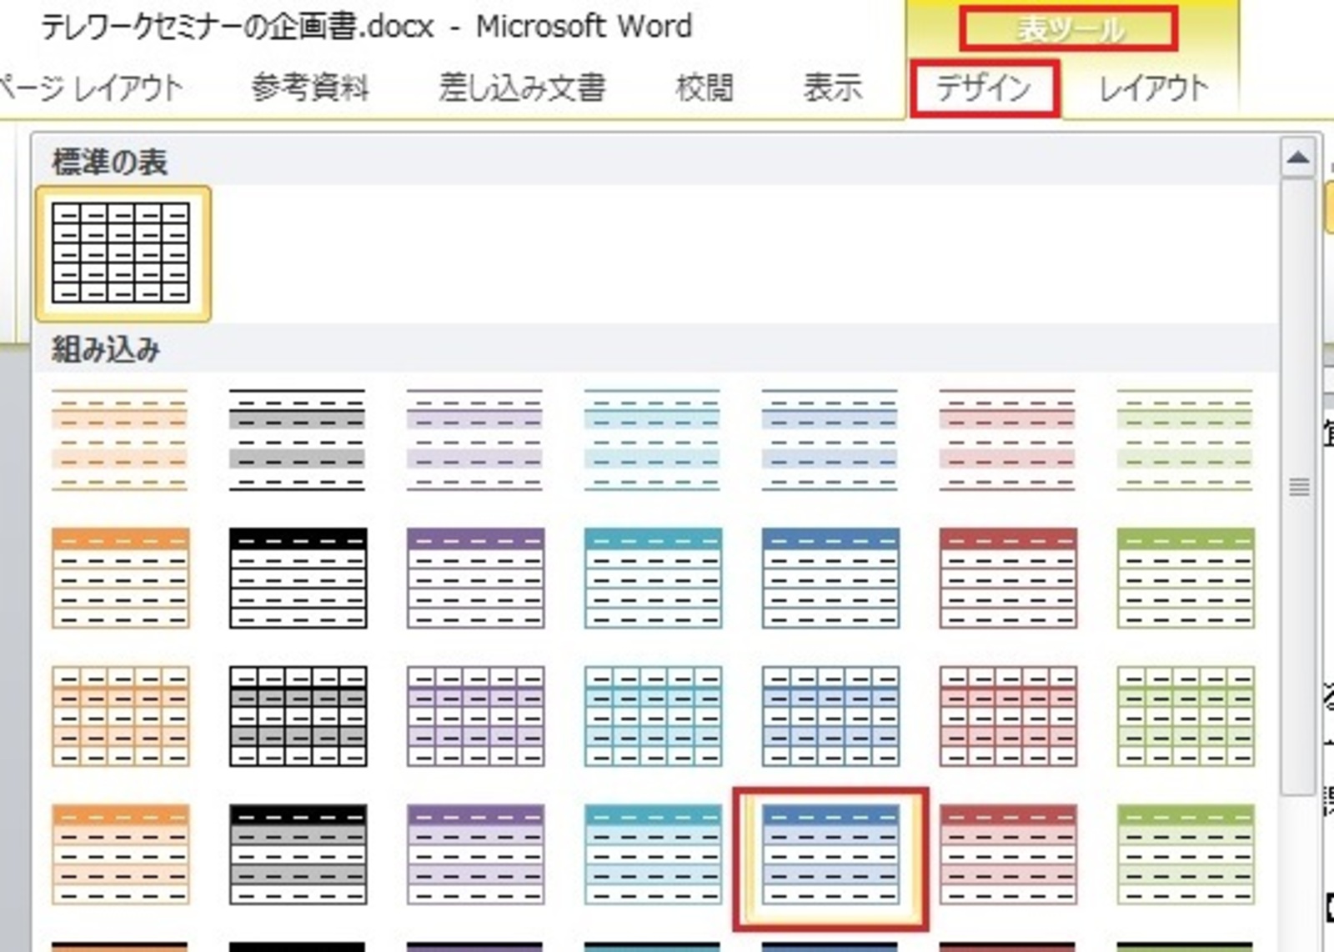Click the 組み込み section heading

[x=106, y=350]
